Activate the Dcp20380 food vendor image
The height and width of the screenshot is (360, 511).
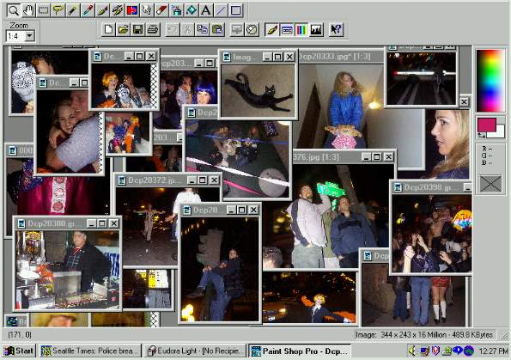point(68,269)
